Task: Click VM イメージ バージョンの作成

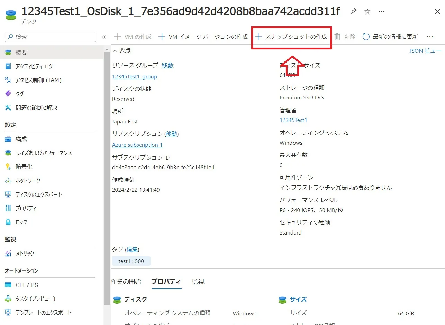Action: pyautogui.click(x=203, y=37)
